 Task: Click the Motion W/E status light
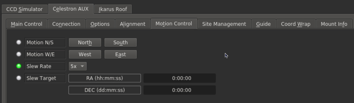[19, 54]
